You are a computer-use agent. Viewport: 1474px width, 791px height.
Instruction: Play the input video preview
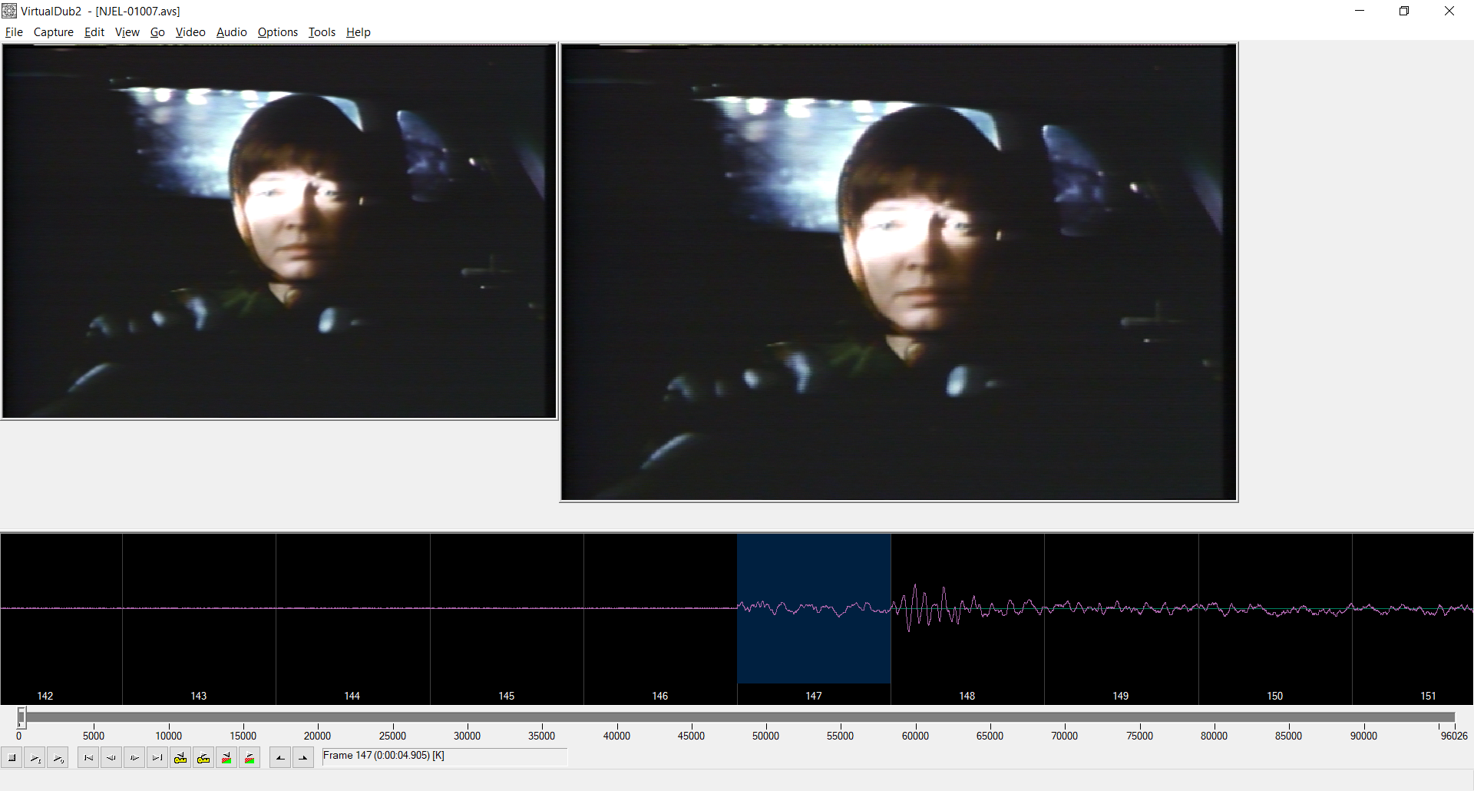tap(35, 758)
